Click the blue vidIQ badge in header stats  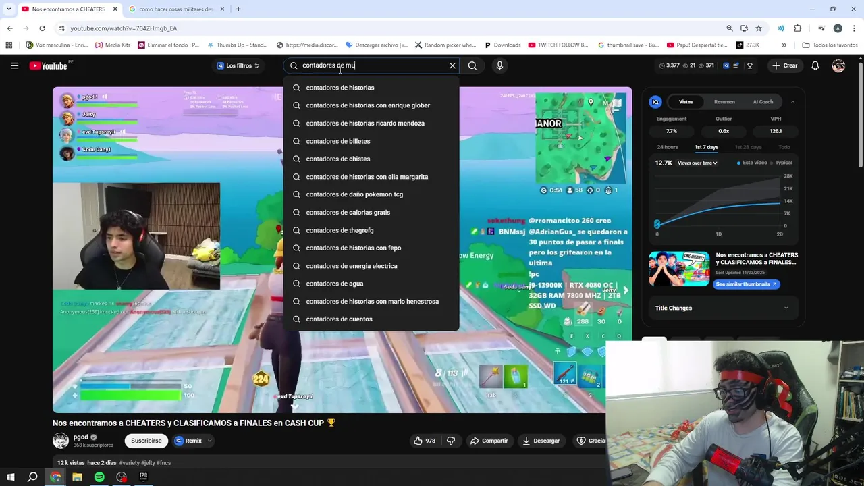(726, 65)
